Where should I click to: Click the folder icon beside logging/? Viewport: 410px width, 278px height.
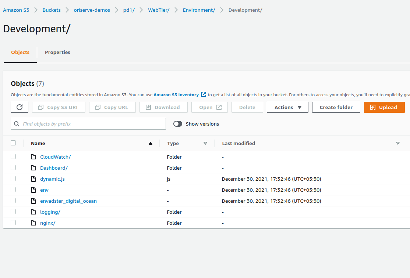pyautogui.click(x=33, y=212)
